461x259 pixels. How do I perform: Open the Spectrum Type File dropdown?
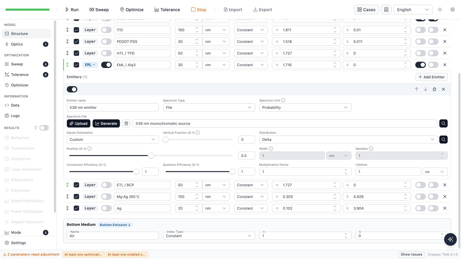[x=209, y=107]
